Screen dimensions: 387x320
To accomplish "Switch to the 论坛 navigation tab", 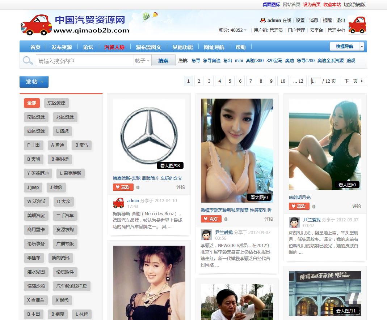I will click(x=88, y=47).
